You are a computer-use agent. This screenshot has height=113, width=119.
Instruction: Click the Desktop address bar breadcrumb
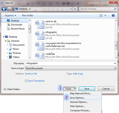point(23,9)
